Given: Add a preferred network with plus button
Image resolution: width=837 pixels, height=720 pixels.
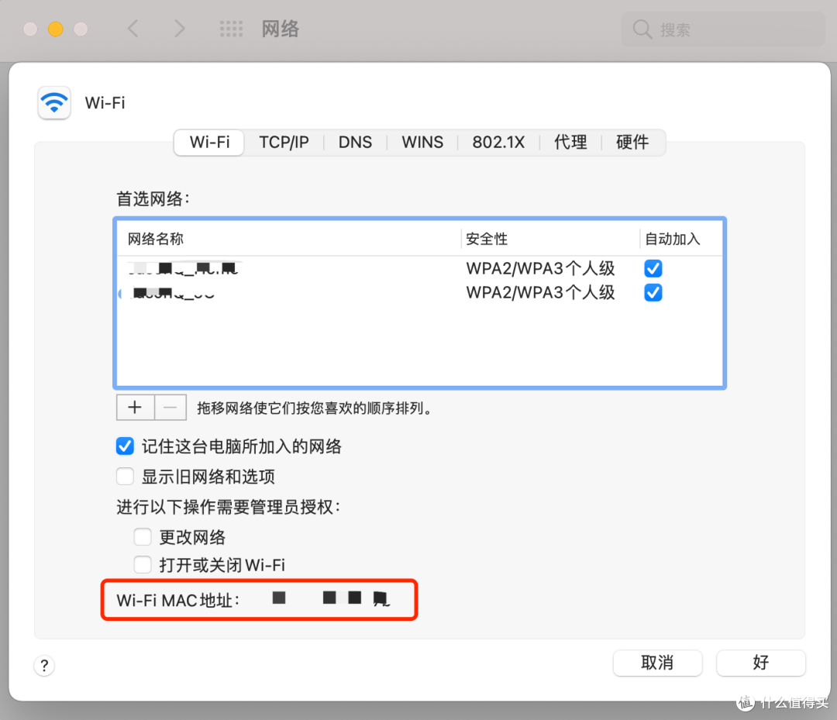Looking at the screenshot, I should tap(135, 408).
